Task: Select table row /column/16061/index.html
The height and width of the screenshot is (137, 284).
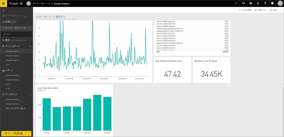Action: [x=192, y=45]
